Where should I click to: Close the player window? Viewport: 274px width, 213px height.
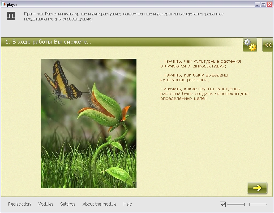269,4
